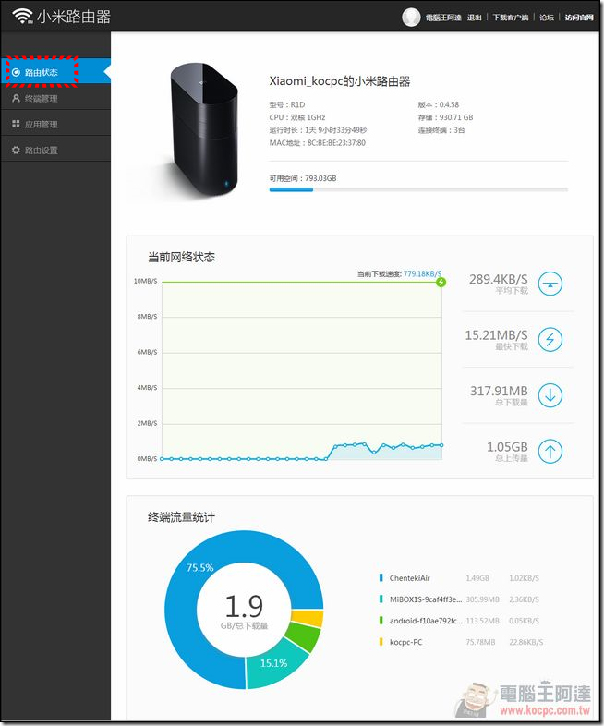Click the android-f10ae792fc green legend swatch

click(381, 621)
